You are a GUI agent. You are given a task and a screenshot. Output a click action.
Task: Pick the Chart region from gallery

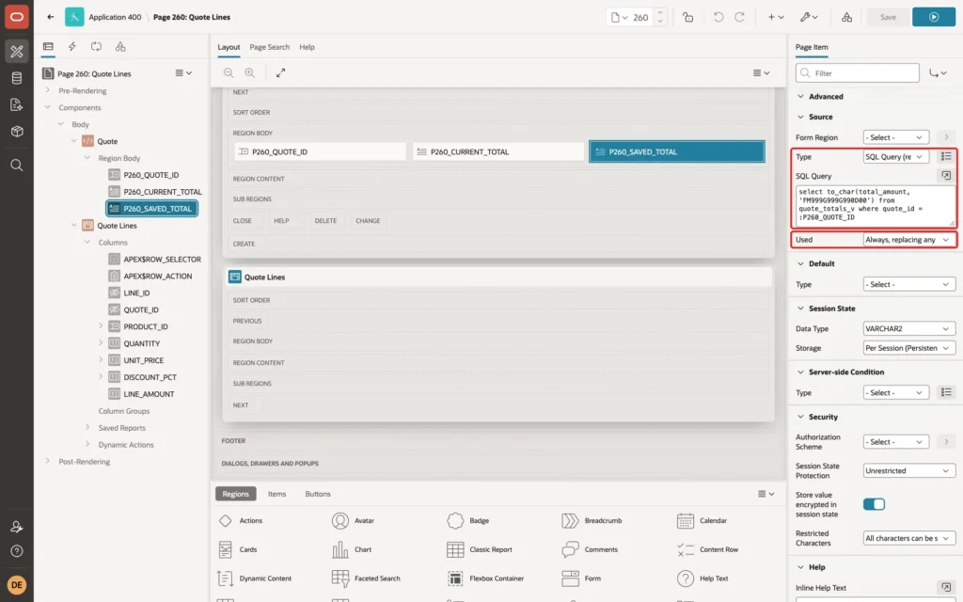[352, 549]
